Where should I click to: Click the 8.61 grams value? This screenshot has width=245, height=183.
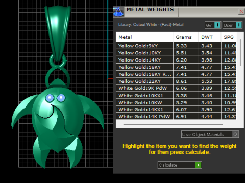click(181, 81)
